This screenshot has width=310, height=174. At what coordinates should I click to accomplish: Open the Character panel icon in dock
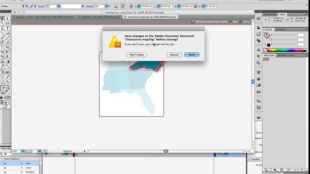258,50
